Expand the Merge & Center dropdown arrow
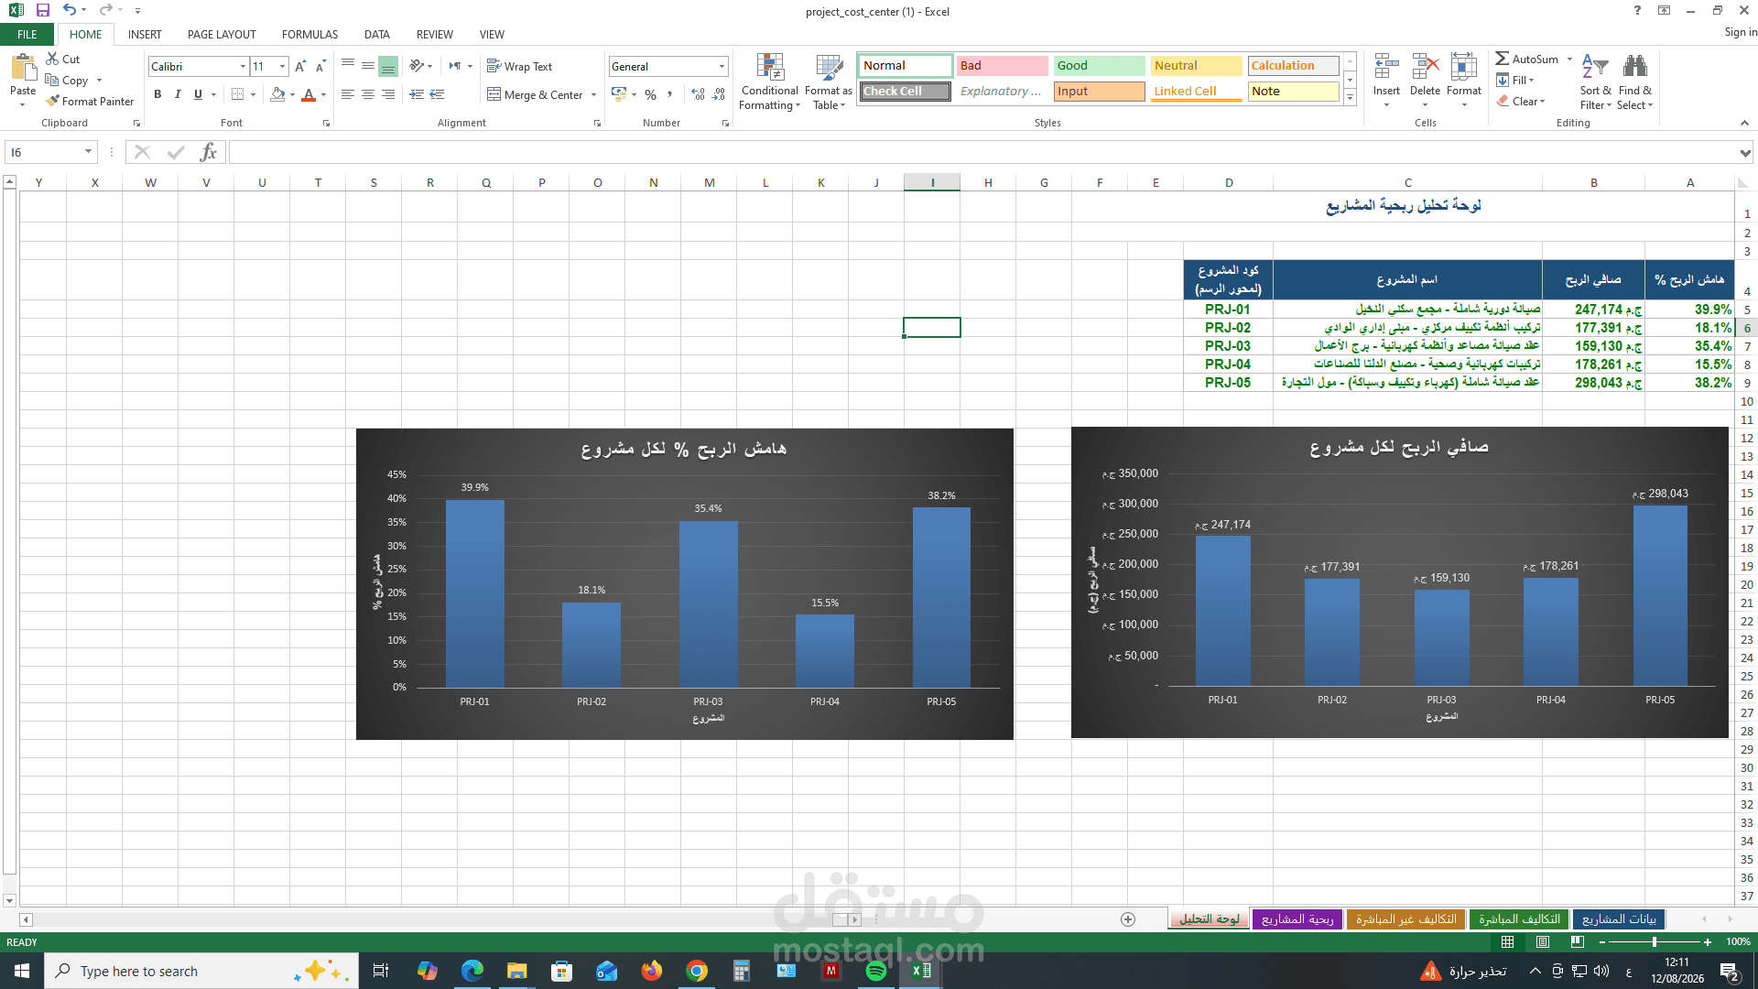The width and height of the screenshot is (1758, 989). 593,94
